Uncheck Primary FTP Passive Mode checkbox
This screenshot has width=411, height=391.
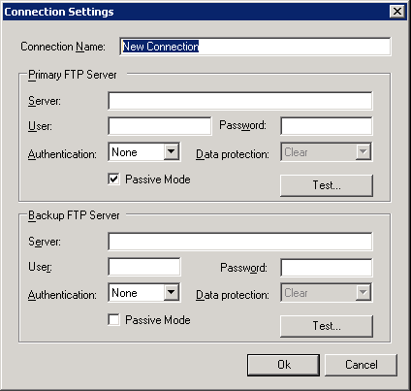[113, 179]
